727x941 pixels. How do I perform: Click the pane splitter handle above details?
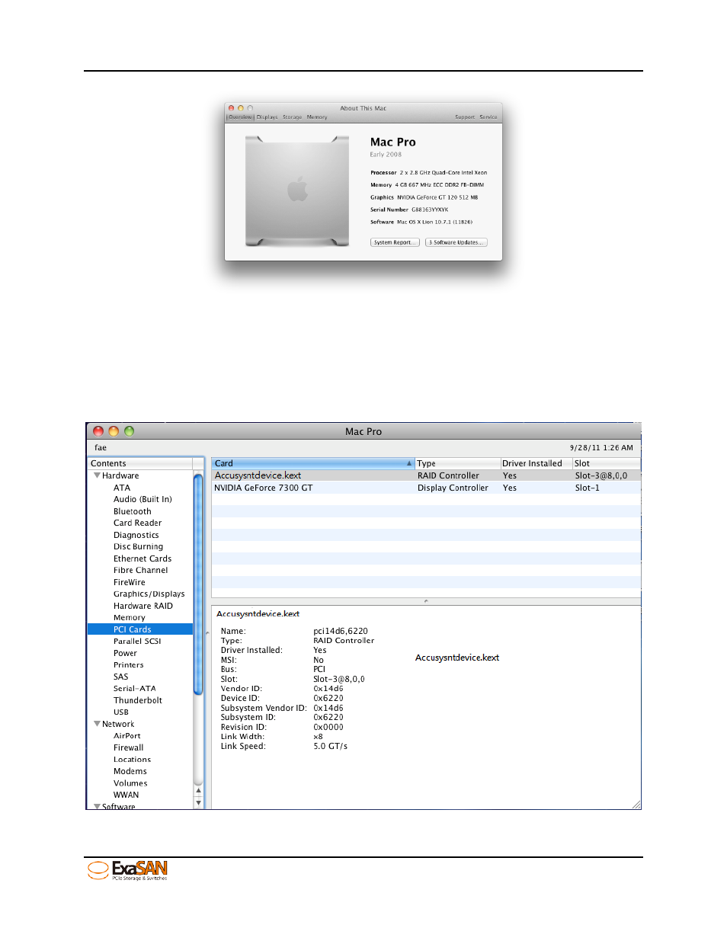click(426, 601)
